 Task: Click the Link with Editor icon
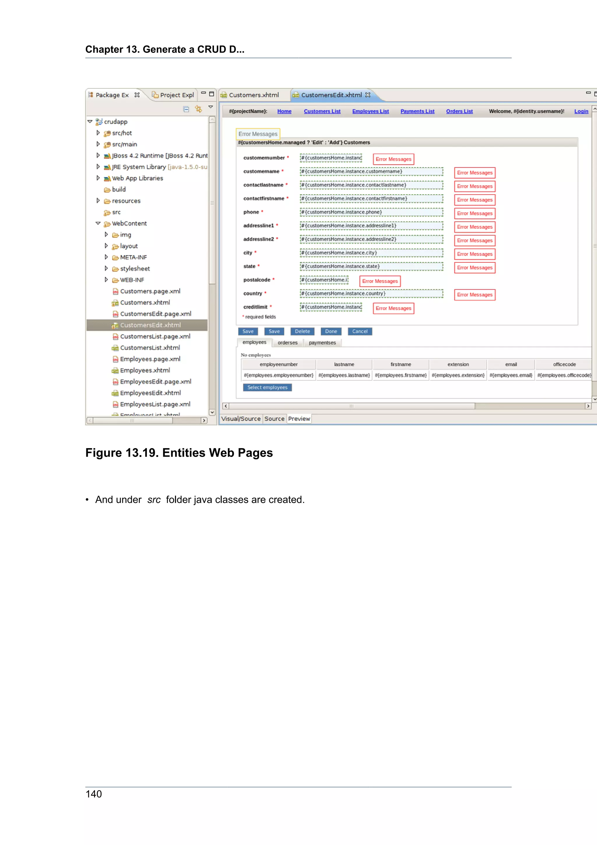click(199, 109)
